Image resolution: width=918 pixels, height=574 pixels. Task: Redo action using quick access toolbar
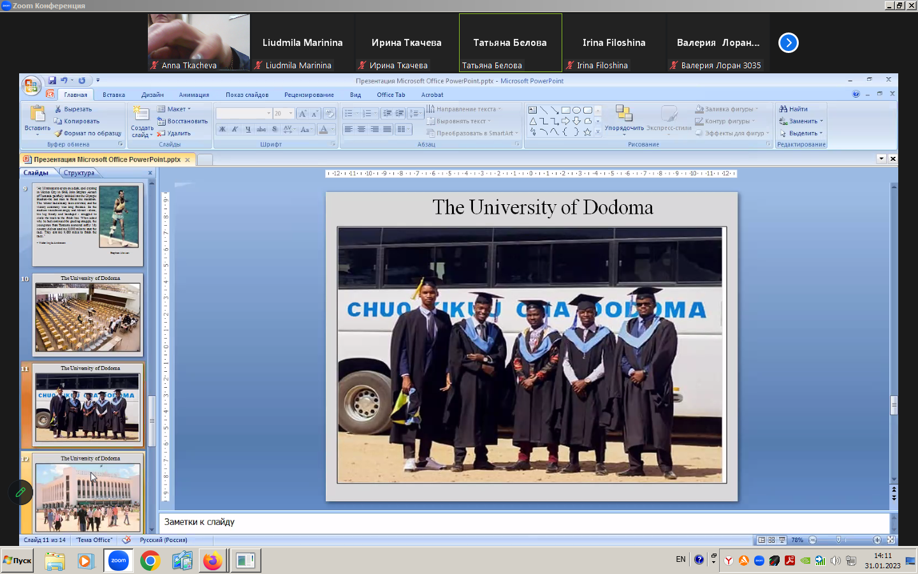(82, 80)
